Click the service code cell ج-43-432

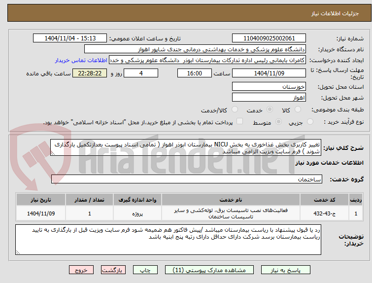[324, 213]
